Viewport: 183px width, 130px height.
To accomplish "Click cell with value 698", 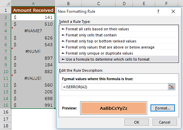I will pyautogui.click(x=33, y=98).
